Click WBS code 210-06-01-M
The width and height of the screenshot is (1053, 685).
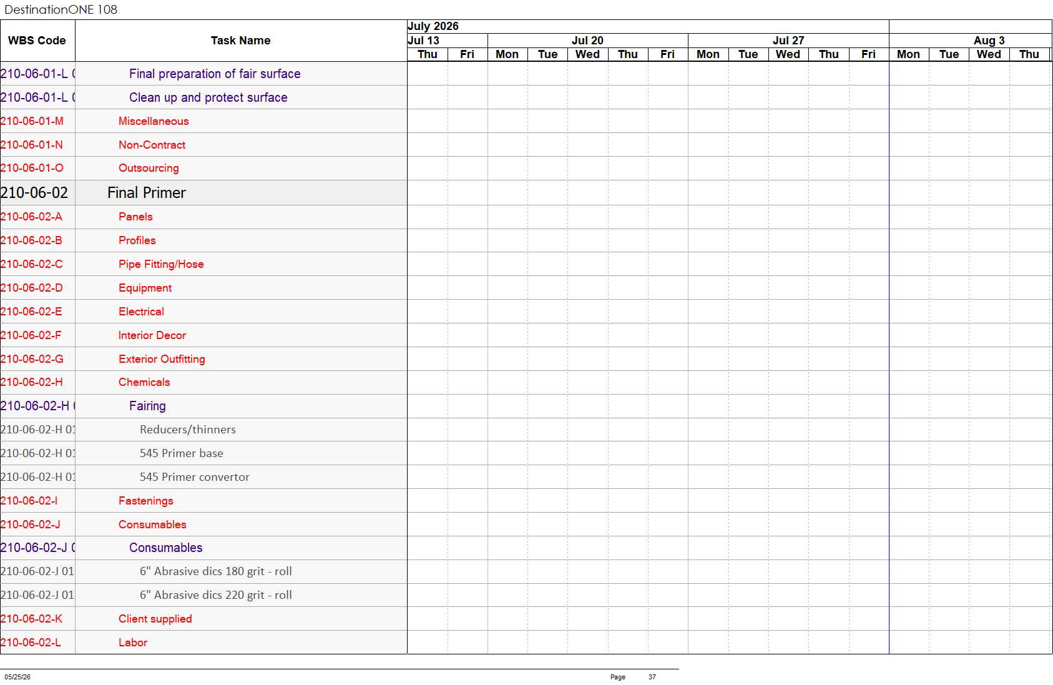pyautogui.click(x=32, y=121)
